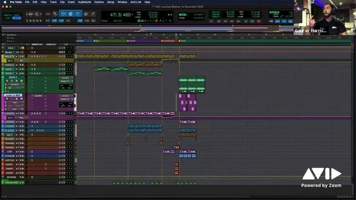This screenshot has width=356, height=200.
Task: Mute the expanded BASS 3 track
Action: pos(22,81)
